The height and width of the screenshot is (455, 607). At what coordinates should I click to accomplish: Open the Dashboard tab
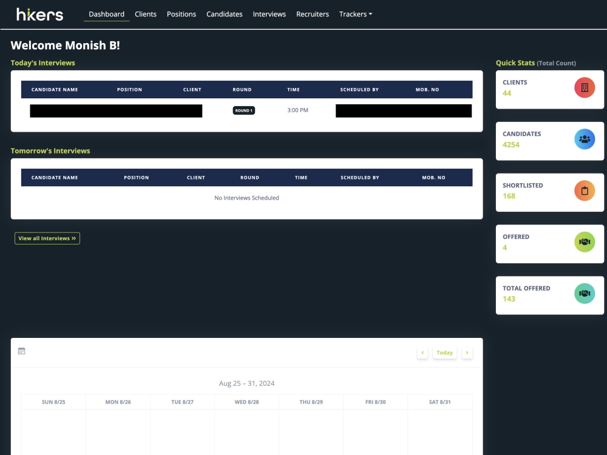pyautogui.click(x=106, y=15)
